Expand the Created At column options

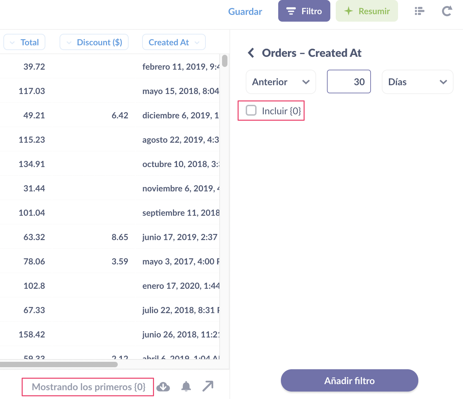point(174,42)
